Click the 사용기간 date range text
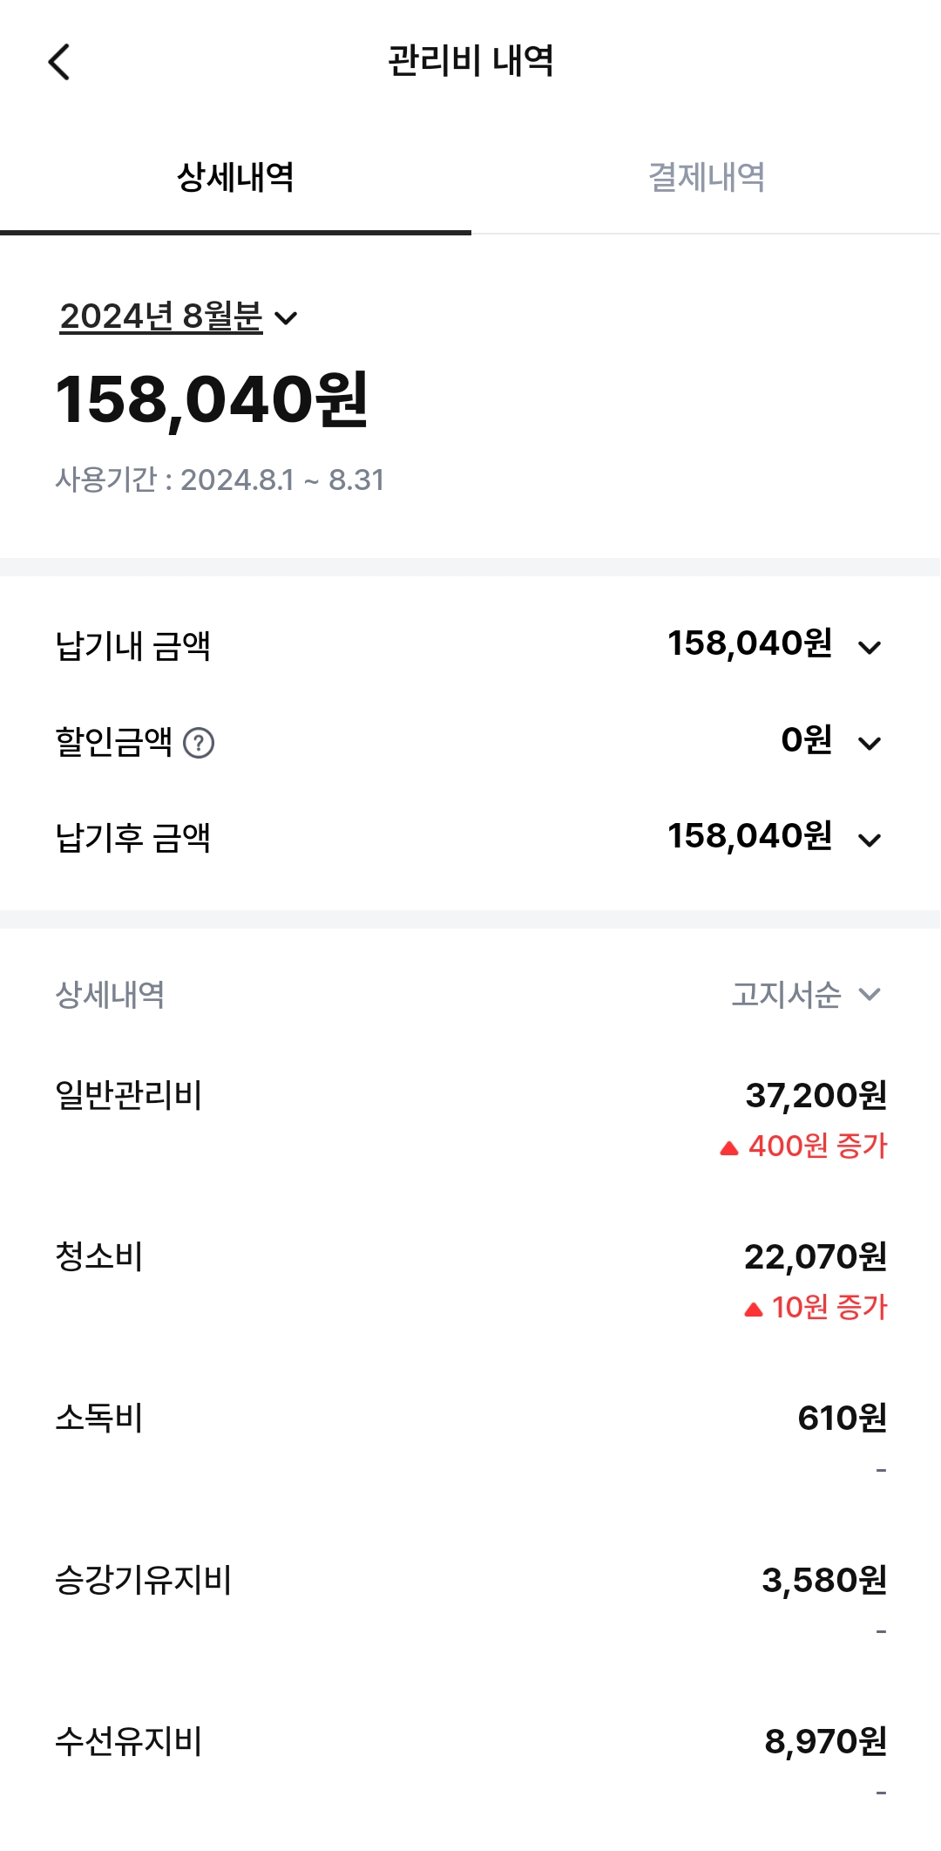941x1851 pixels. point(220,480)
